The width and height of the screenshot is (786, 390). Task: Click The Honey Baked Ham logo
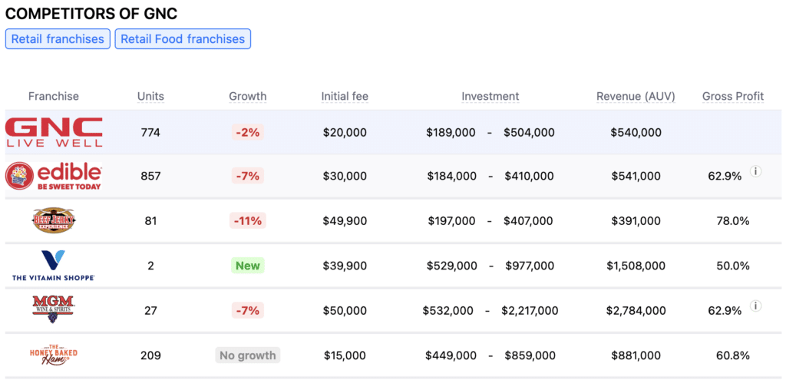(x=54, y=355)
